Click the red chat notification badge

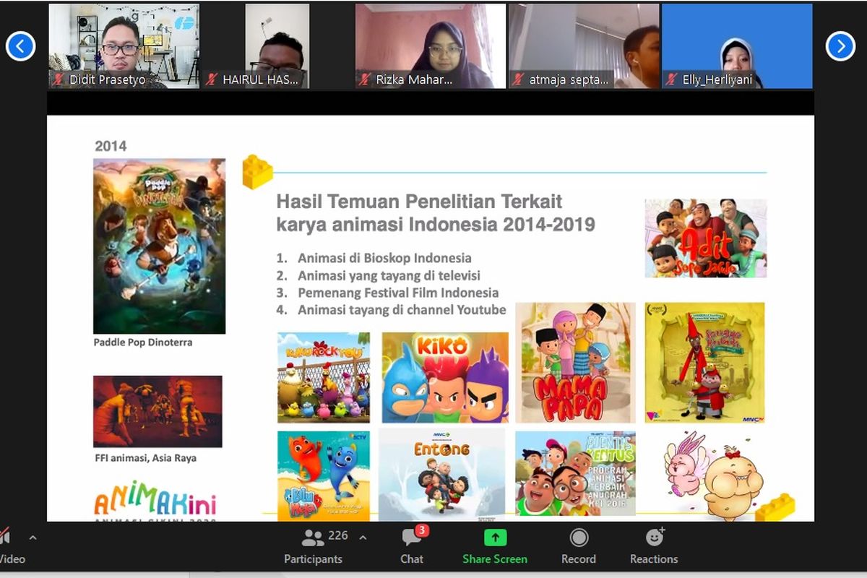(422, 530)
